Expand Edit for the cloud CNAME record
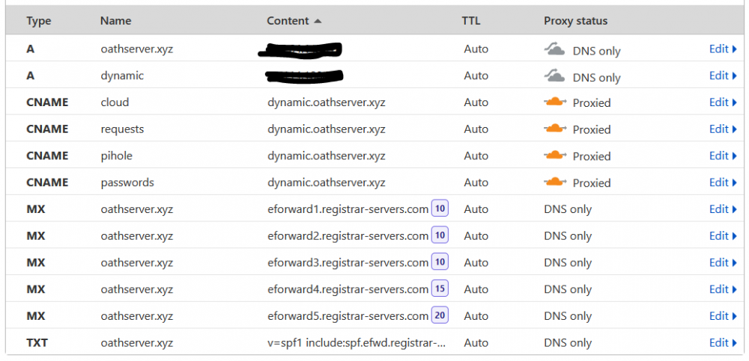The image size is (749, 361). click(723, 102)
